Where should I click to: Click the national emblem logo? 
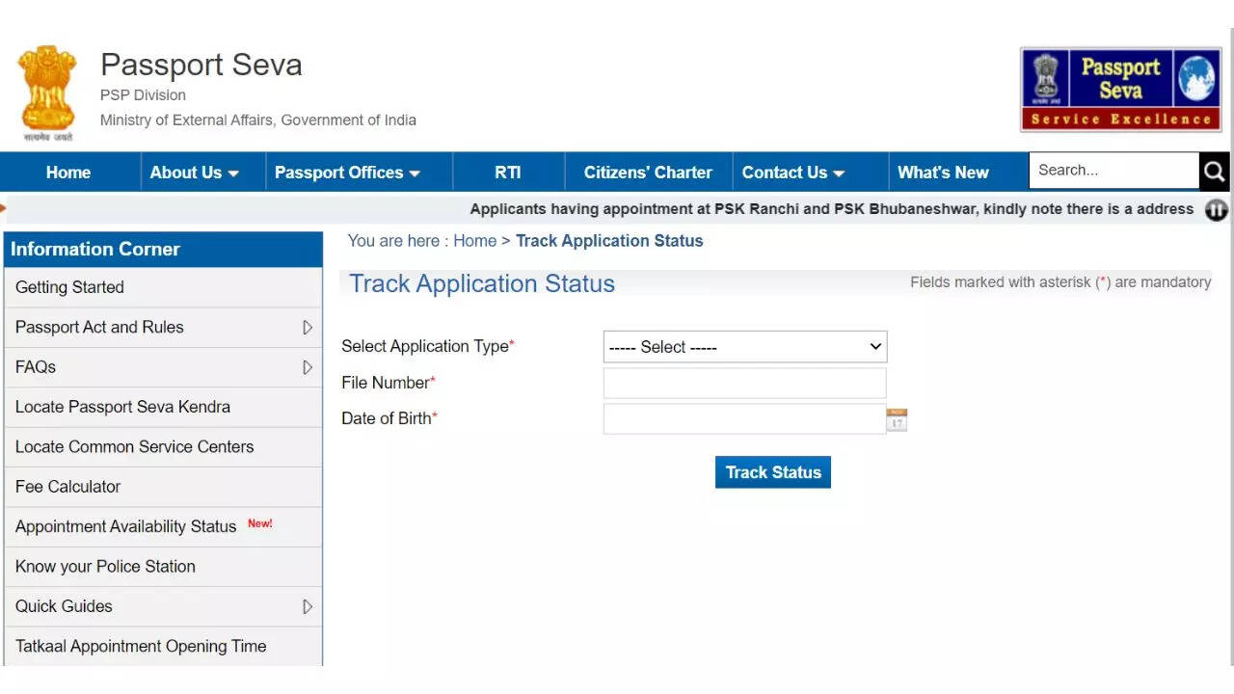click(x=47, y=93)
